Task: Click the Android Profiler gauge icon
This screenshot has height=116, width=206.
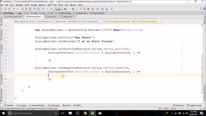Action: tap(80, 9)
